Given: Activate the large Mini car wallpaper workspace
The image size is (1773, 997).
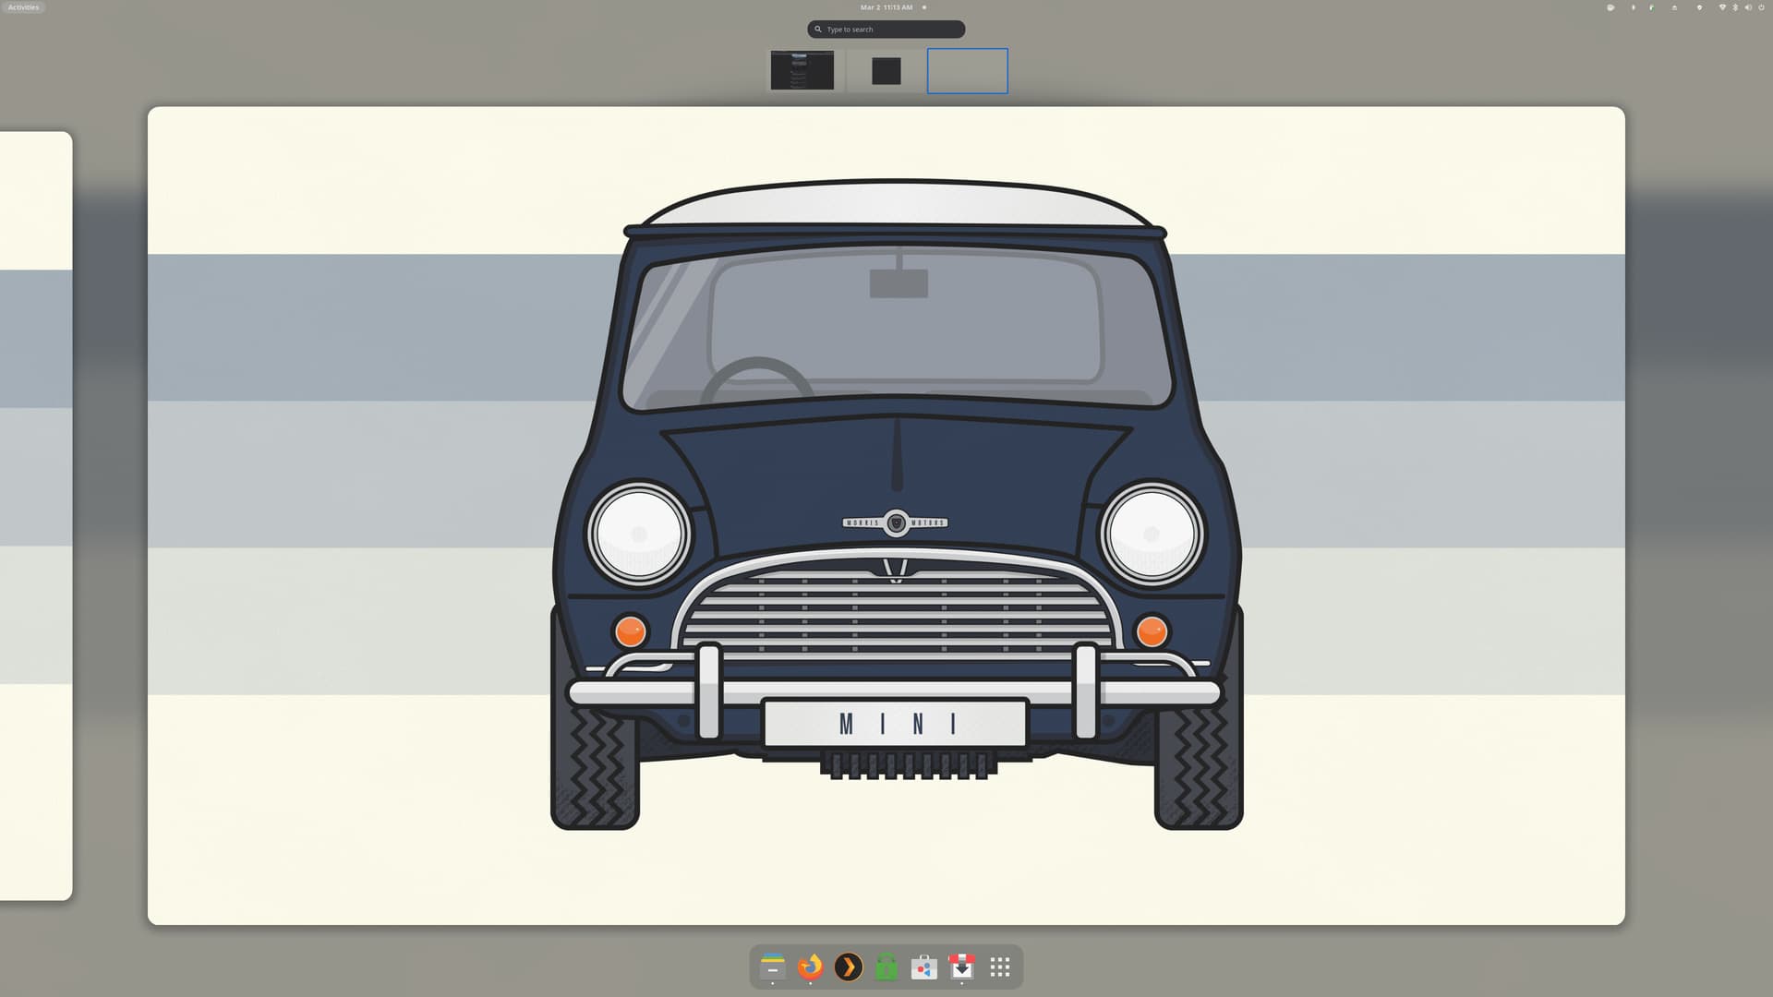Looking at the screenshot, I should click(886, 516).
